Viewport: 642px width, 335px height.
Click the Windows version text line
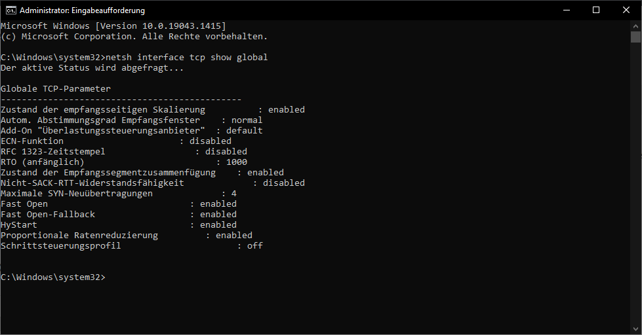click(113, 26)
